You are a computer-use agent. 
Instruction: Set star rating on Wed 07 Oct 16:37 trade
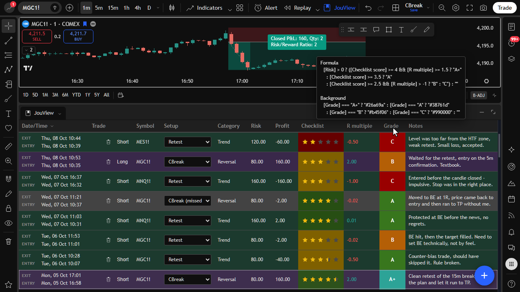click(321, 181)
